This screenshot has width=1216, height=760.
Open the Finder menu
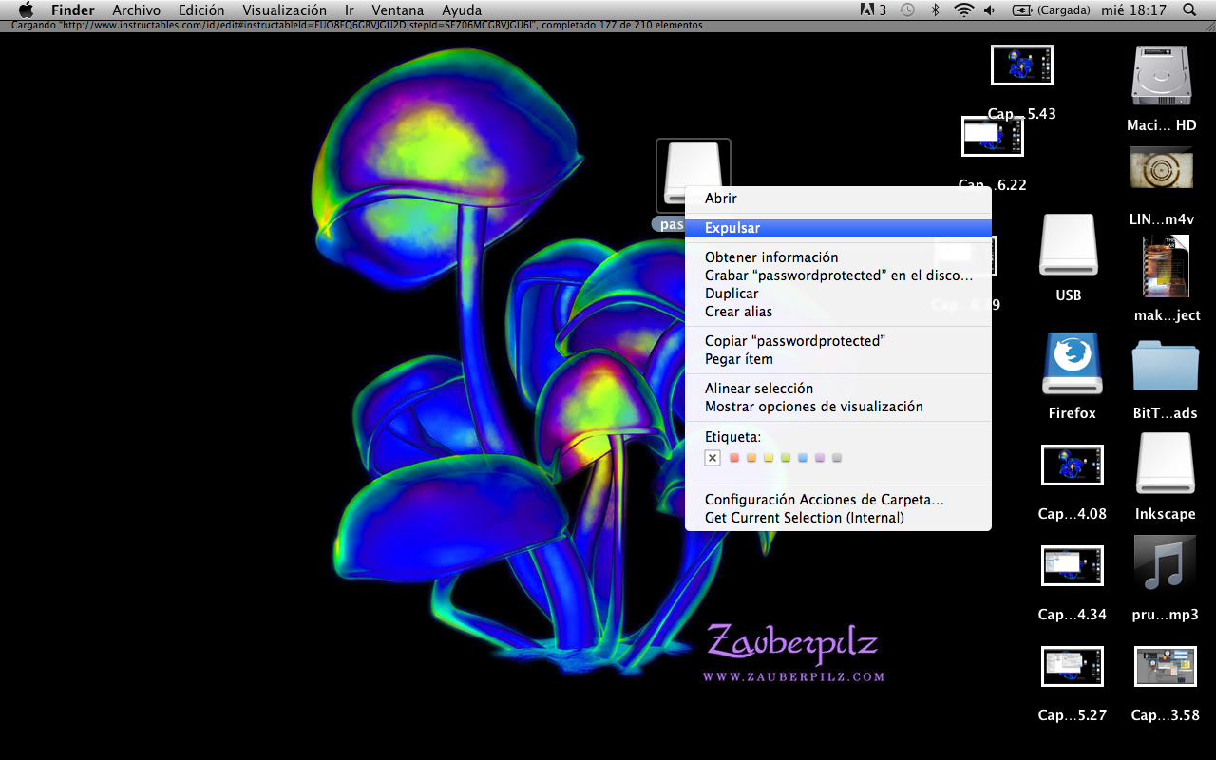pos(73,9)
